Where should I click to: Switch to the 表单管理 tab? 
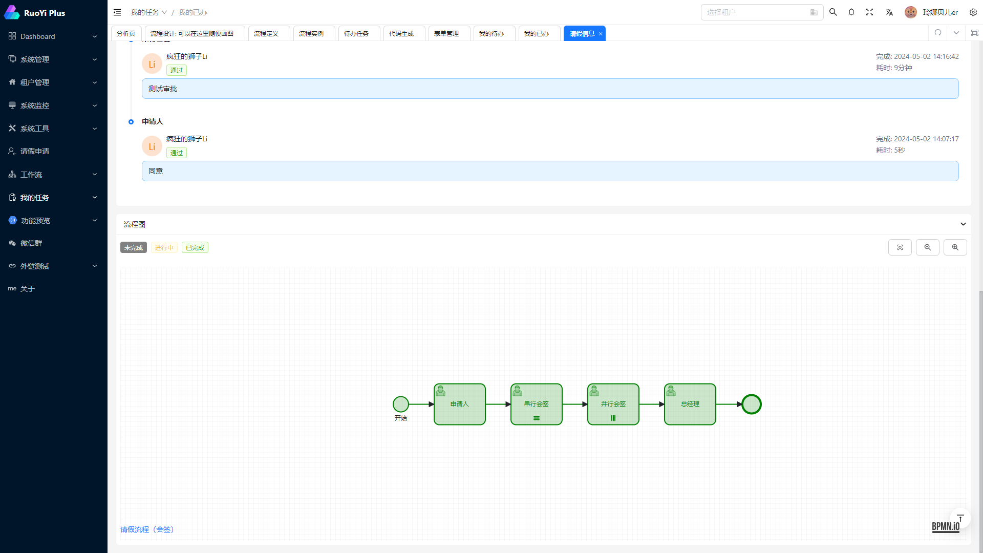point(450,33)
